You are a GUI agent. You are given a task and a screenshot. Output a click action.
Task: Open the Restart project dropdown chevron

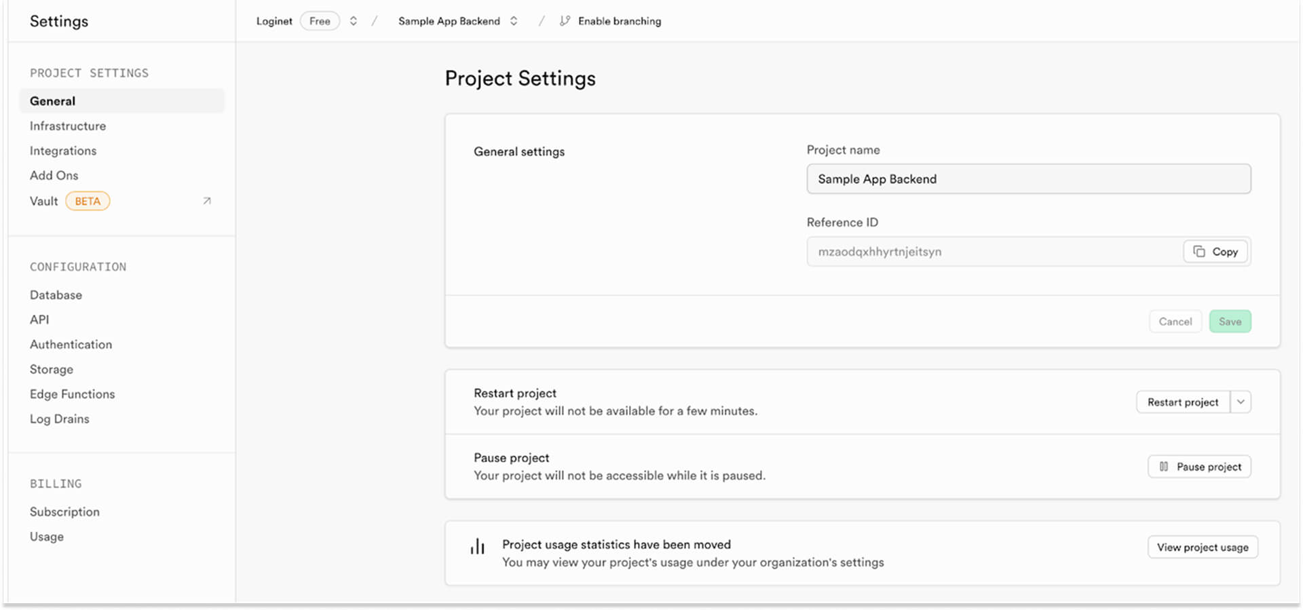point(1241,402)
